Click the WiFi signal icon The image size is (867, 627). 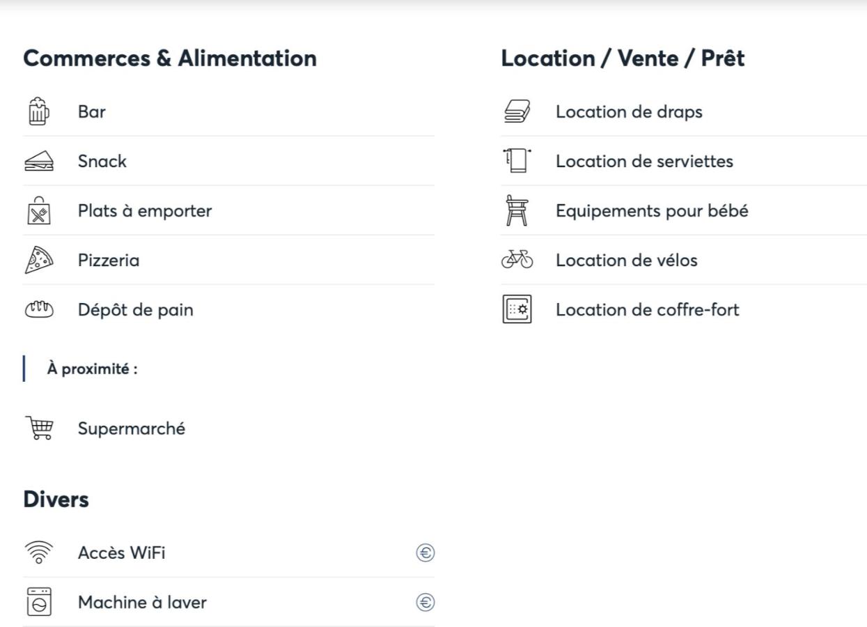(38, 553)
